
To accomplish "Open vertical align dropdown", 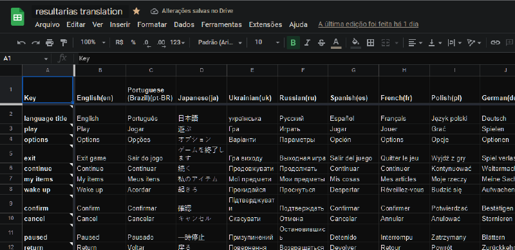I will click(435, 42).
